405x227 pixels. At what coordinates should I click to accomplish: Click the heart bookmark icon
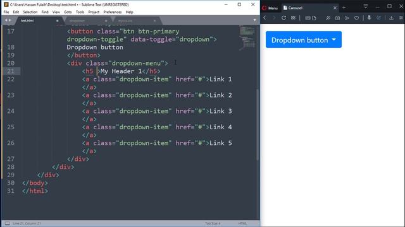[x=356, y=18]
